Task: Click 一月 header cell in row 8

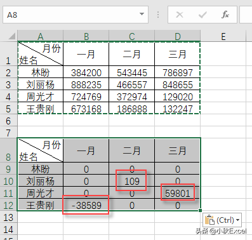Action: [x=86, y=150]
